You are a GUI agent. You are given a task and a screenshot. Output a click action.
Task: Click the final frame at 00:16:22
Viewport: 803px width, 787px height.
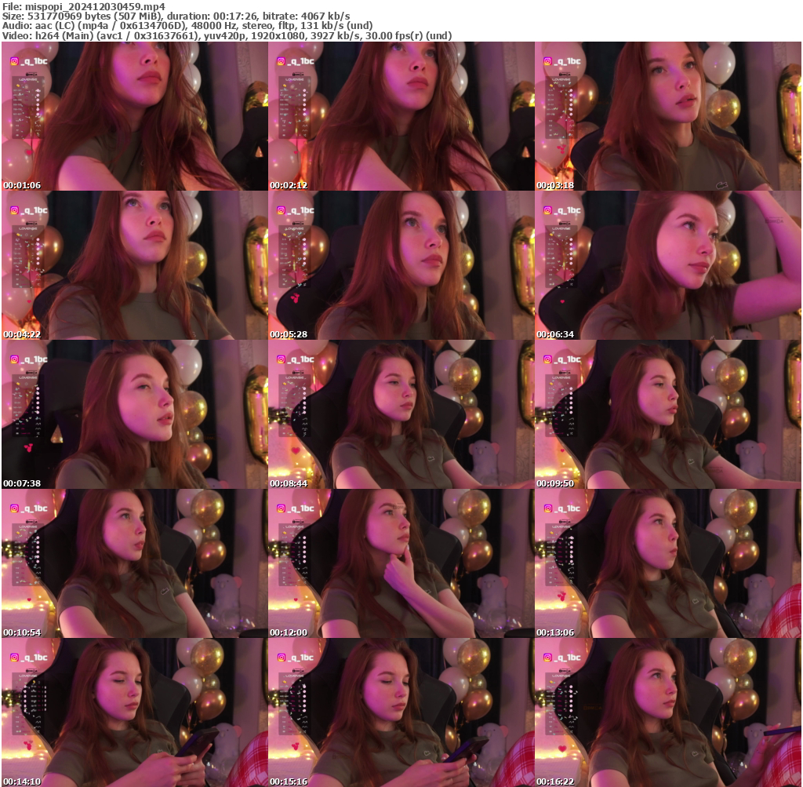[667, 712]
